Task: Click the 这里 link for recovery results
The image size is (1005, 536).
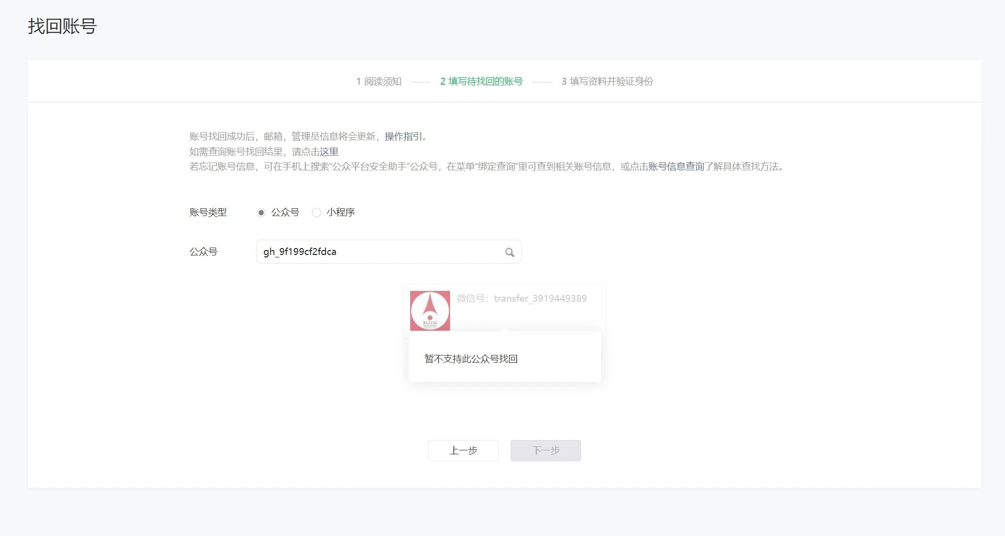Action: pos(329,152)
